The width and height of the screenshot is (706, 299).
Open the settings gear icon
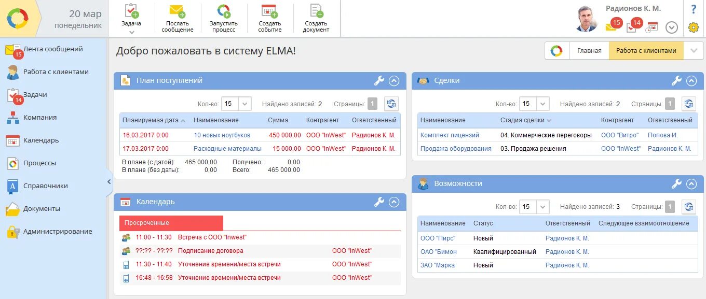pyautogui.click(x=694, y=27)
